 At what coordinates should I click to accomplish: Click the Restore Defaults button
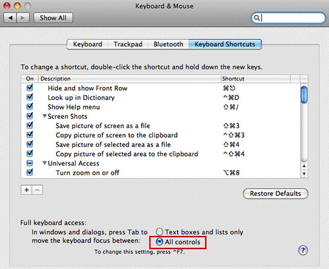pos(276,194)
